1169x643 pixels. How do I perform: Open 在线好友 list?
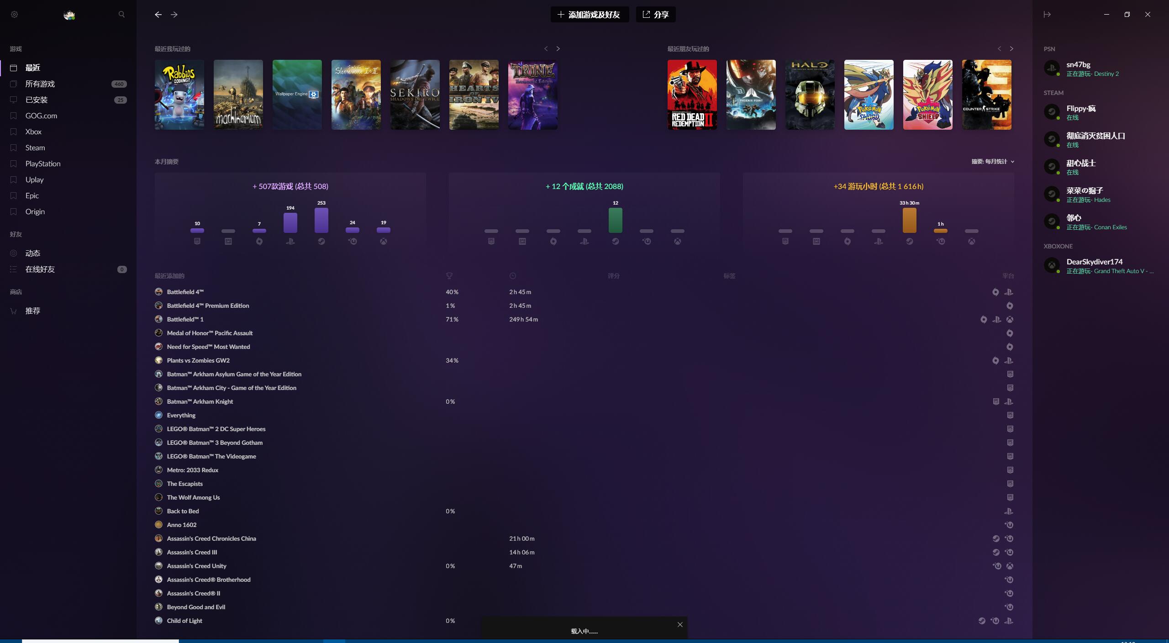tap(68, 269)
